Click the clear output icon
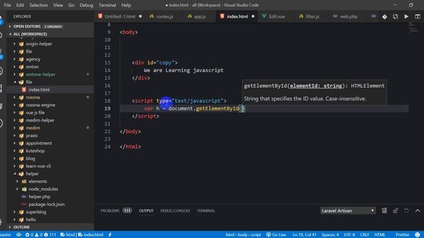The width and height of the screenshot is (424, 238). pyautogui.click(x=384, y=210)
